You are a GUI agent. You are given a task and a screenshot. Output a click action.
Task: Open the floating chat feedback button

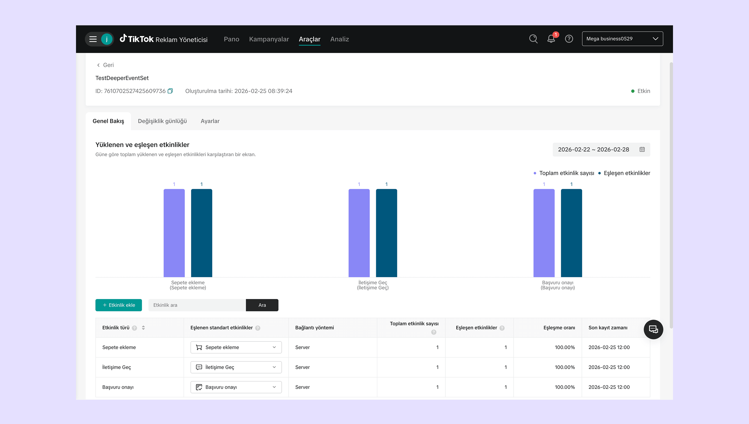653,329
